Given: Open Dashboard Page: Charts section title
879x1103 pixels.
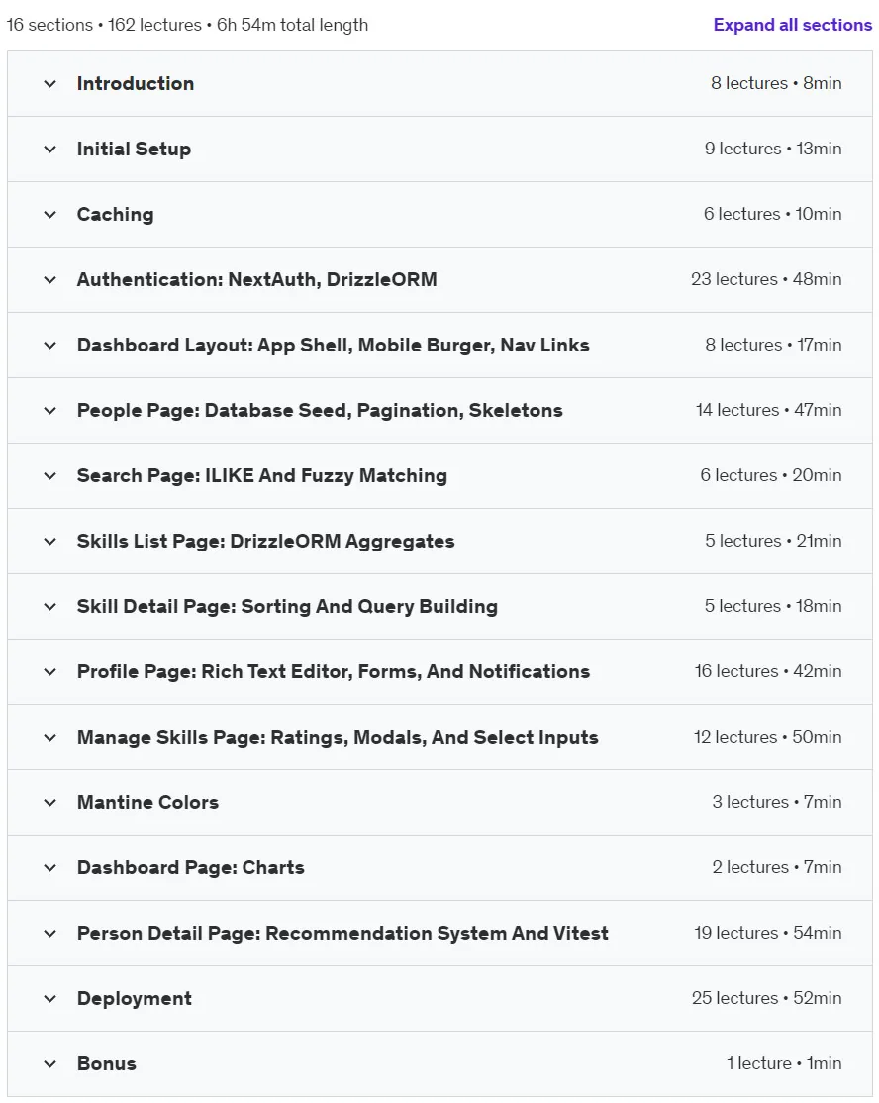Looking at the screenshot, I should 191,868.
